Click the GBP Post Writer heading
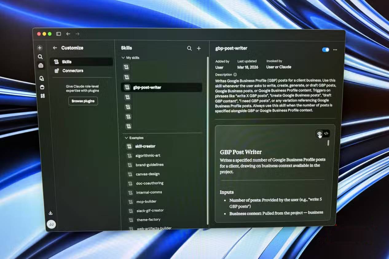Viewport: 389px width, 259px height. coord(241,152)
